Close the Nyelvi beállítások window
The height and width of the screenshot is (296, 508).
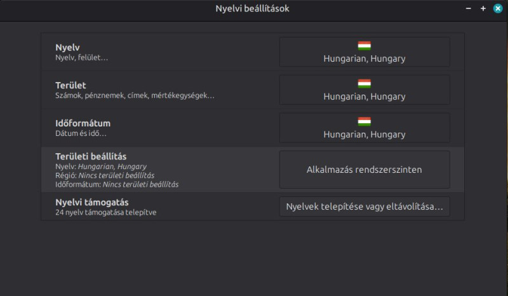point(498,9)
